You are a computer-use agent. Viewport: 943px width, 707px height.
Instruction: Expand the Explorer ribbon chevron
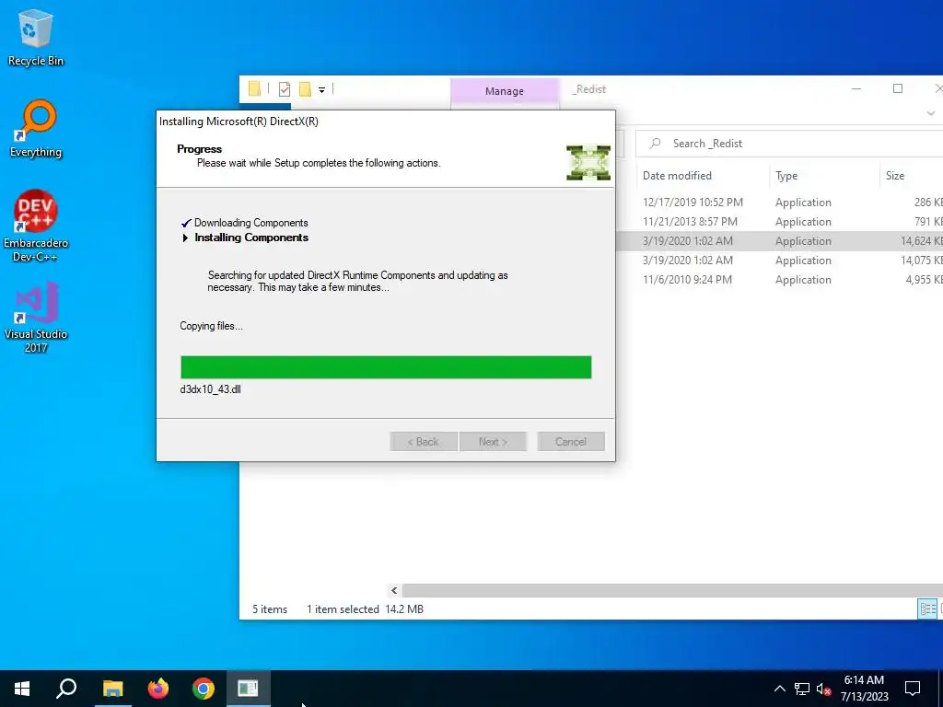coord(931,113)
